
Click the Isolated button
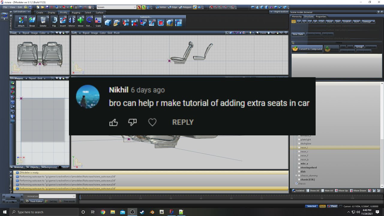point(298,190)
